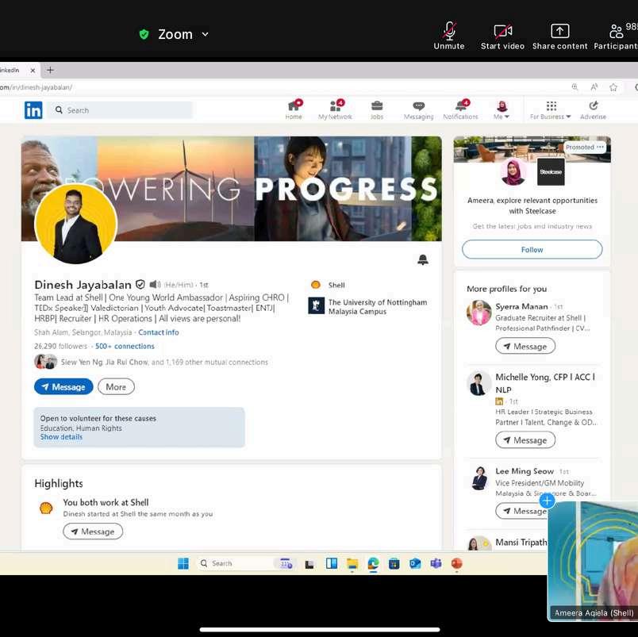Open Outlook from taskbar
Viewport: 638px width, 637px height.
415,564
